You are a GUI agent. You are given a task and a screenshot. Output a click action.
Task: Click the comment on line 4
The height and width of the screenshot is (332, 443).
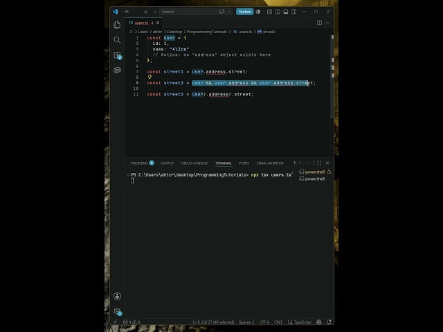pyautogui.click(x=212, y=55)
